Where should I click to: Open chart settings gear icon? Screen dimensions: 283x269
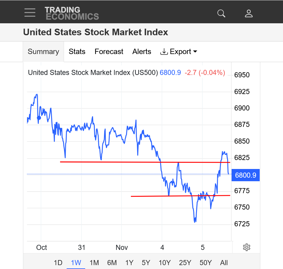(247, 247)
